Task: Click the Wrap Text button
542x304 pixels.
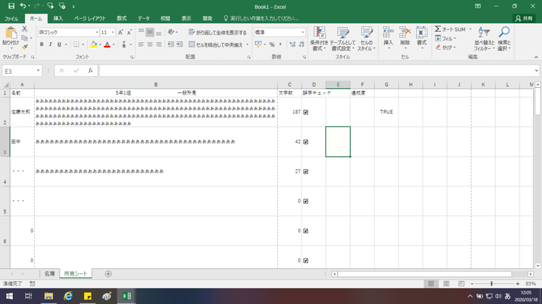Action: [217, 32]
